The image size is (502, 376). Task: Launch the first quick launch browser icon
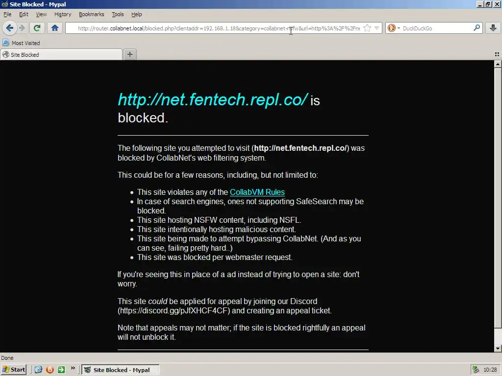[38, 370]
